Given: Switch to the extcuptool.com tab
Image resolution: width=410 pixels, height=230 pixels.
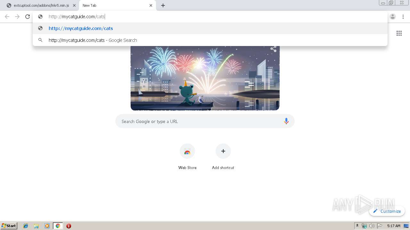Looking at the screenshot, I should (x=41, y=5).
